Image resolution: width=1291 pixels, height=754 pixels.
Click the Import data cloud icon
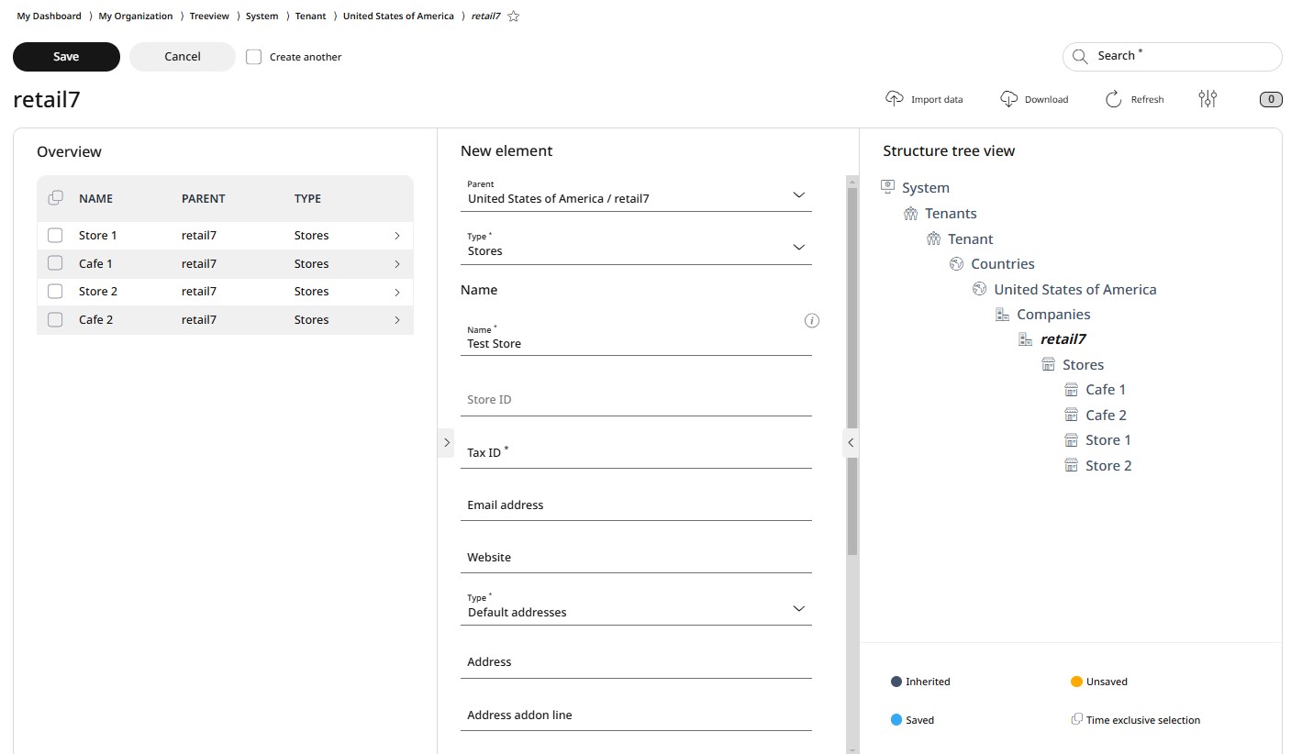pos(895,99)
